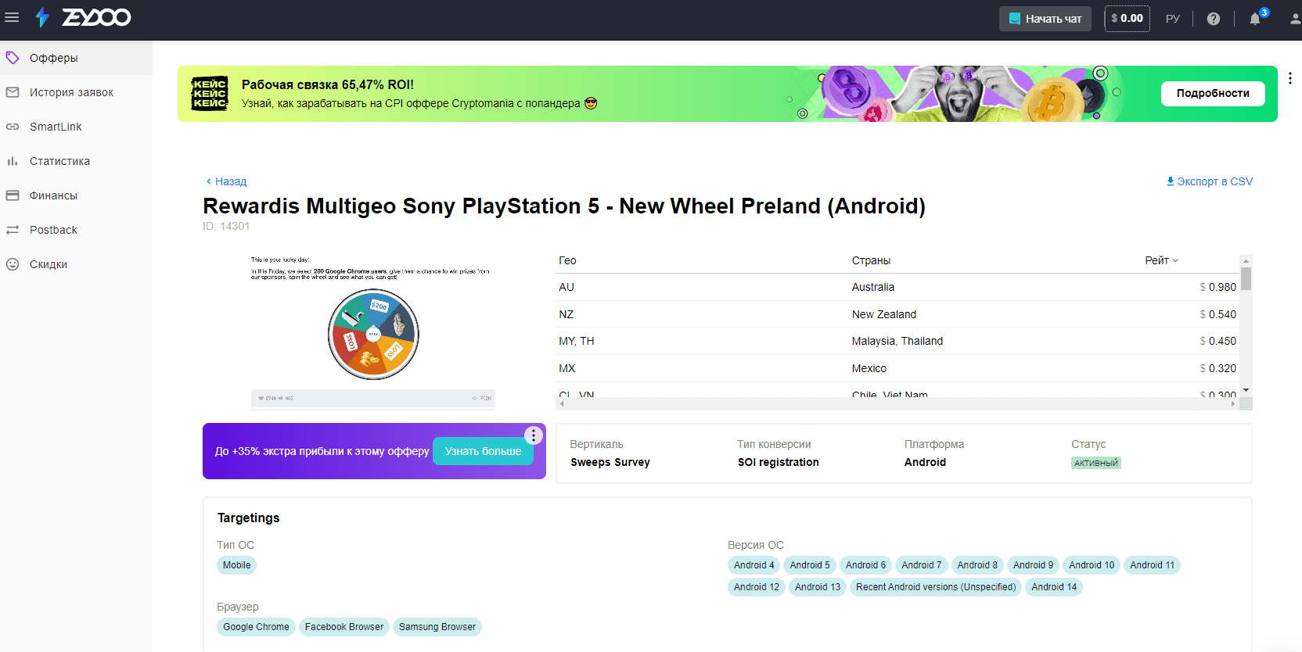Click the Google Chrome browser tag
Viewport: 1302px width, 652px height.
pyautogui.click(x=256, y=627)
